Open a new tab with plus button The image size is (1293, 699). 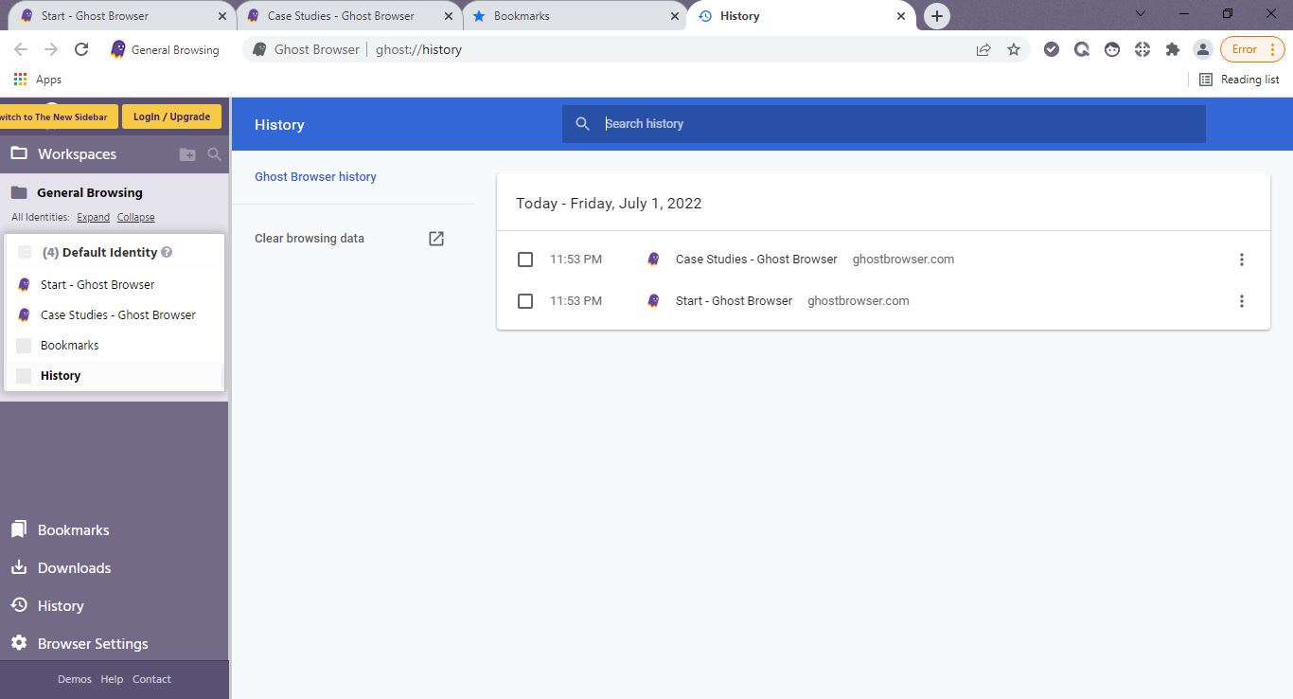[936, 16]
